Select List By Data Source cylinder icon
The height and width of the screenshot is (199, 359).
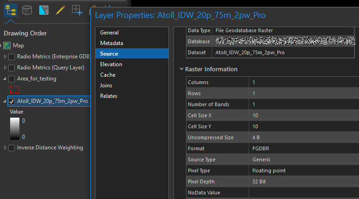click(27, 10)
